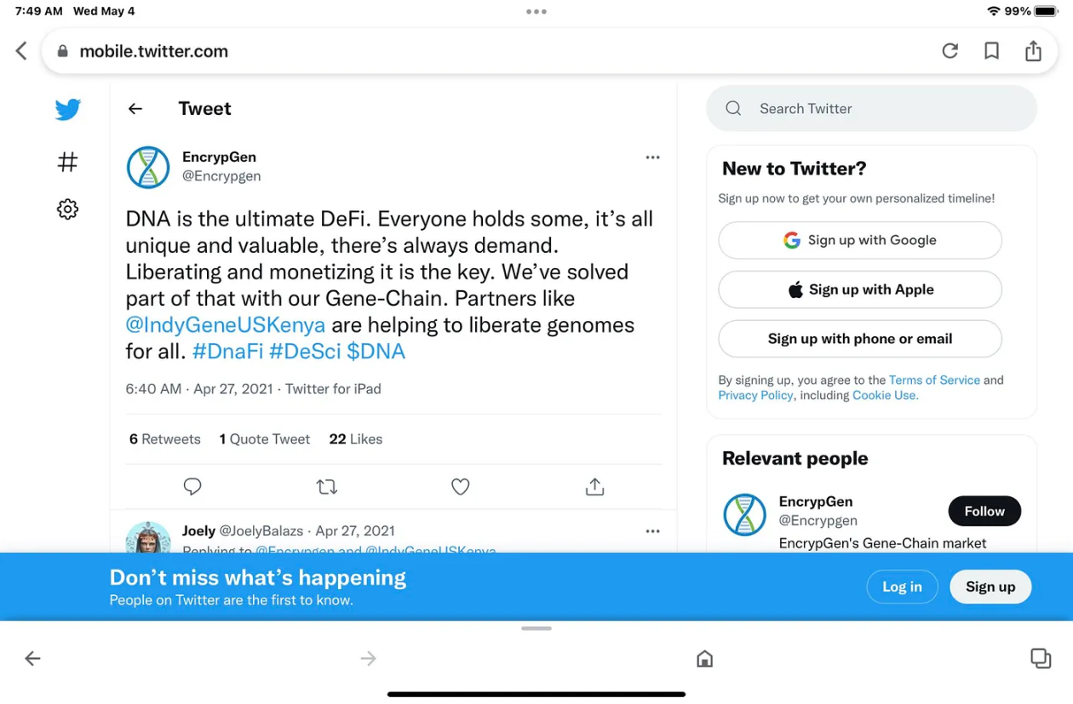Share the tweet via share icon

pos(594,486)
